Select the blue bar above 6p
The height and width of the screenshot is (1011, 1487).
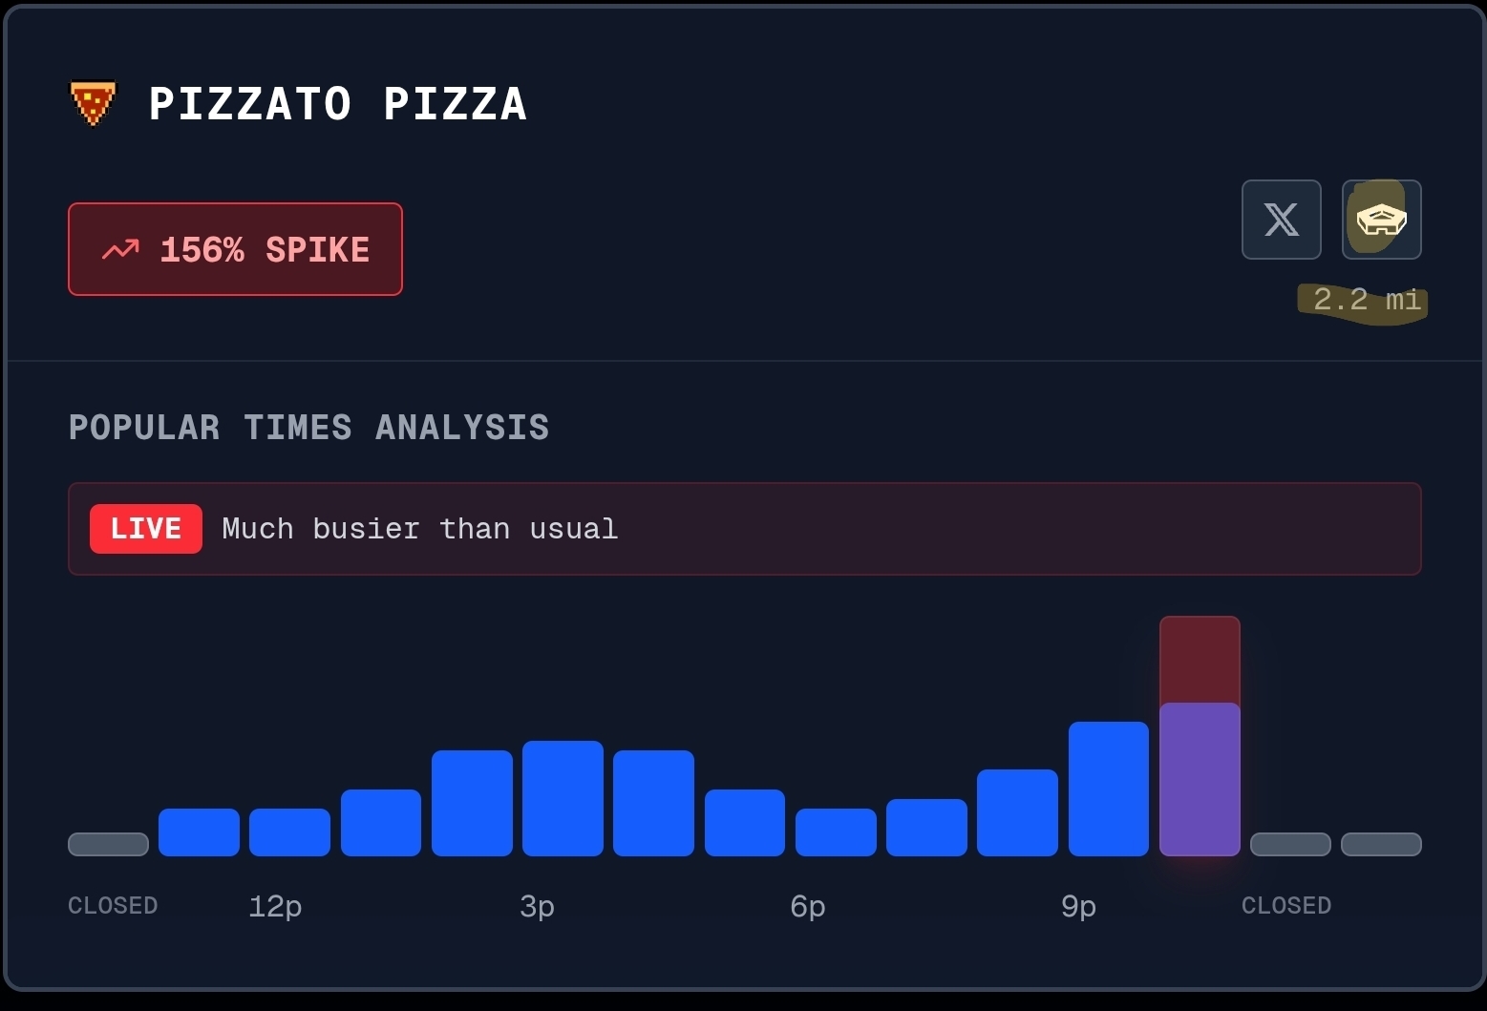[x=836, y=832]
